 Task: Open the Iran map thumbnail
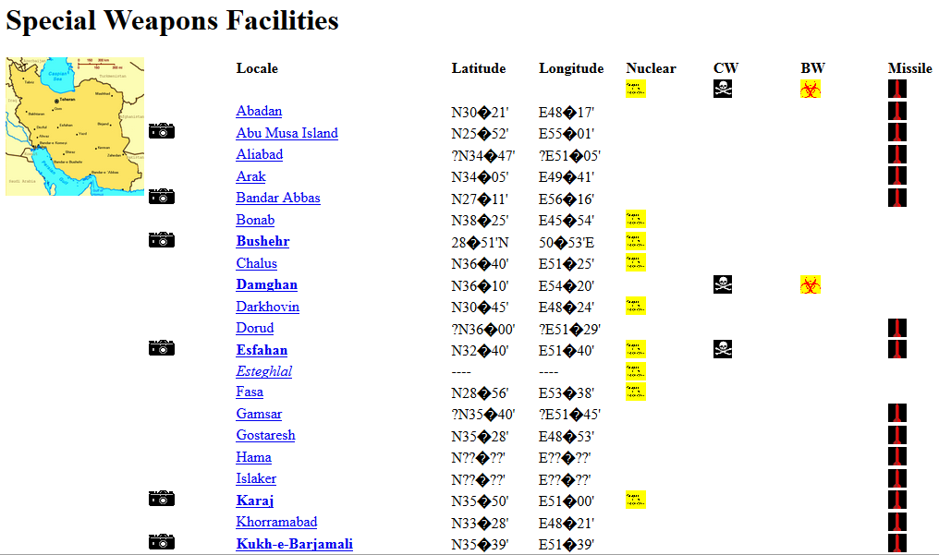click(75, 126)
